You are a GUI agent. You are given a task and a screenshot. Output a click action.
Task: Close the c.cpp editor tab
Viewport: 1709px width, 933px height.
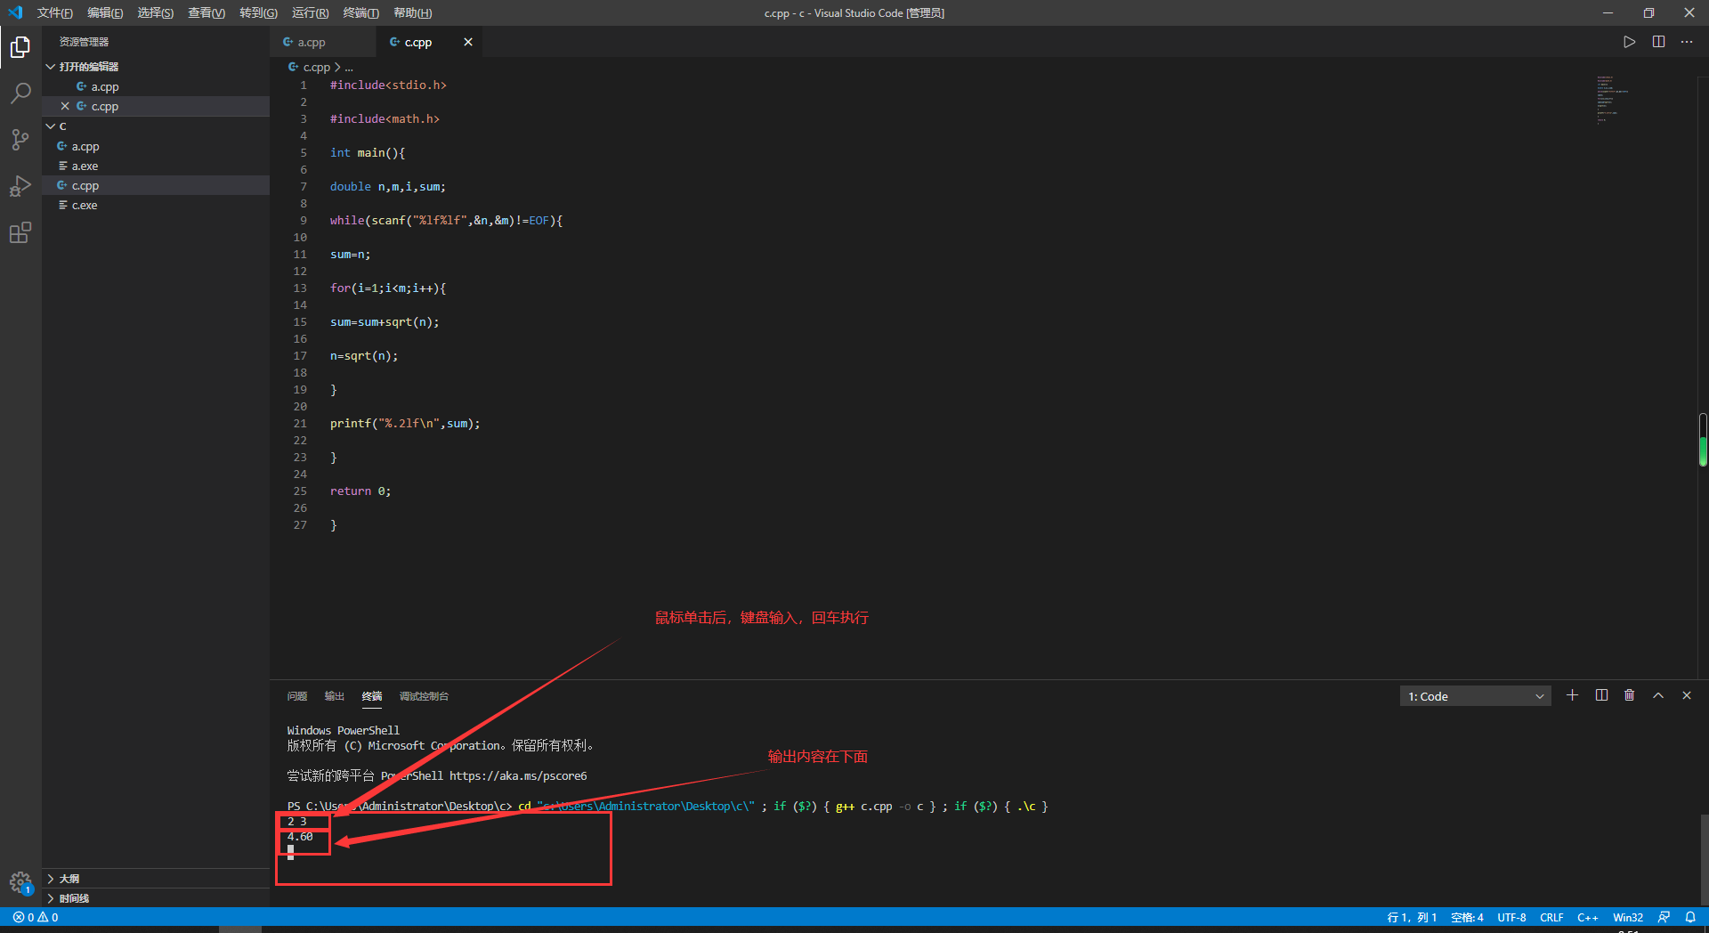pos(468,42)
